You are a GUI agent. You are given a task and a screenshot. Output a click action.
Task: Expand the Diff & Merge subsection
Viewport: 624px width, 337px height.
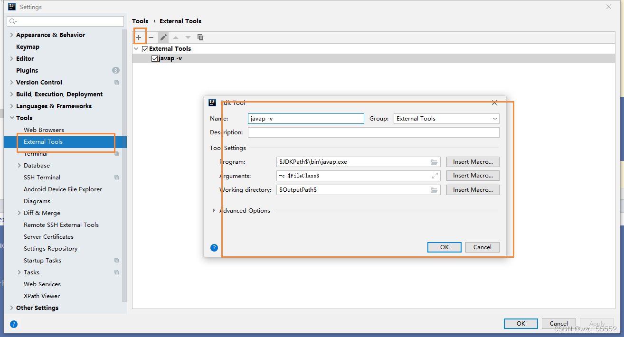[x=19, y=213]
